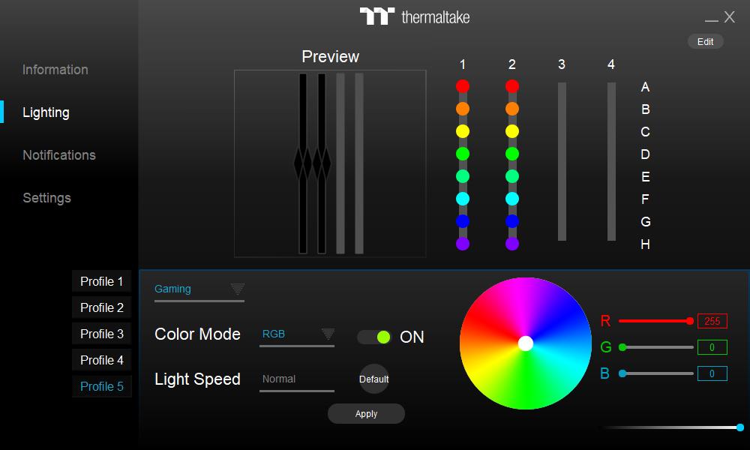The width and height of the screenshot is (750, 450).
Task: Click the Apply button
Action: point(366,413)
